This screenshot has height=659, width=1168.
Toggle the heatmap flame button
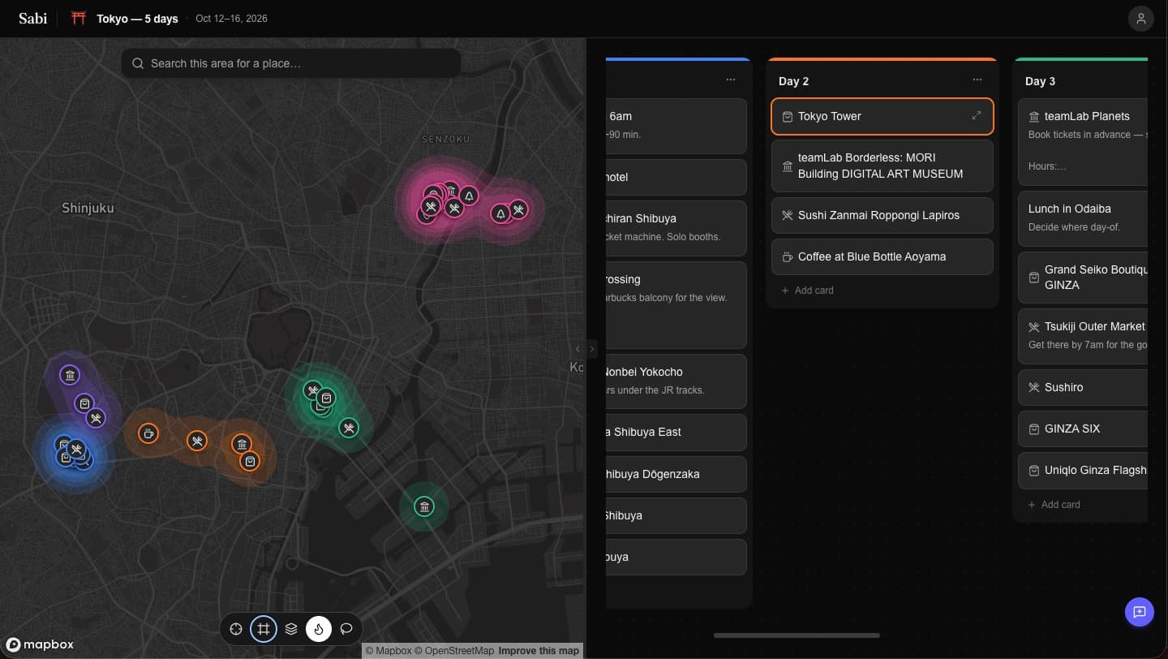point(319,629)
